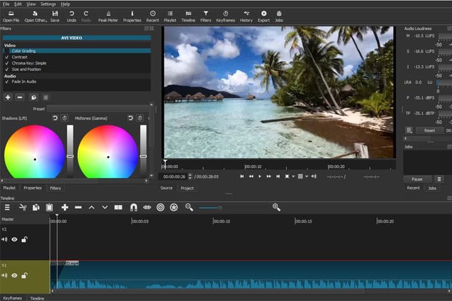The image size is (452, 301).
Task: Open the grid display dropdown in player
Action: [307, 176]
